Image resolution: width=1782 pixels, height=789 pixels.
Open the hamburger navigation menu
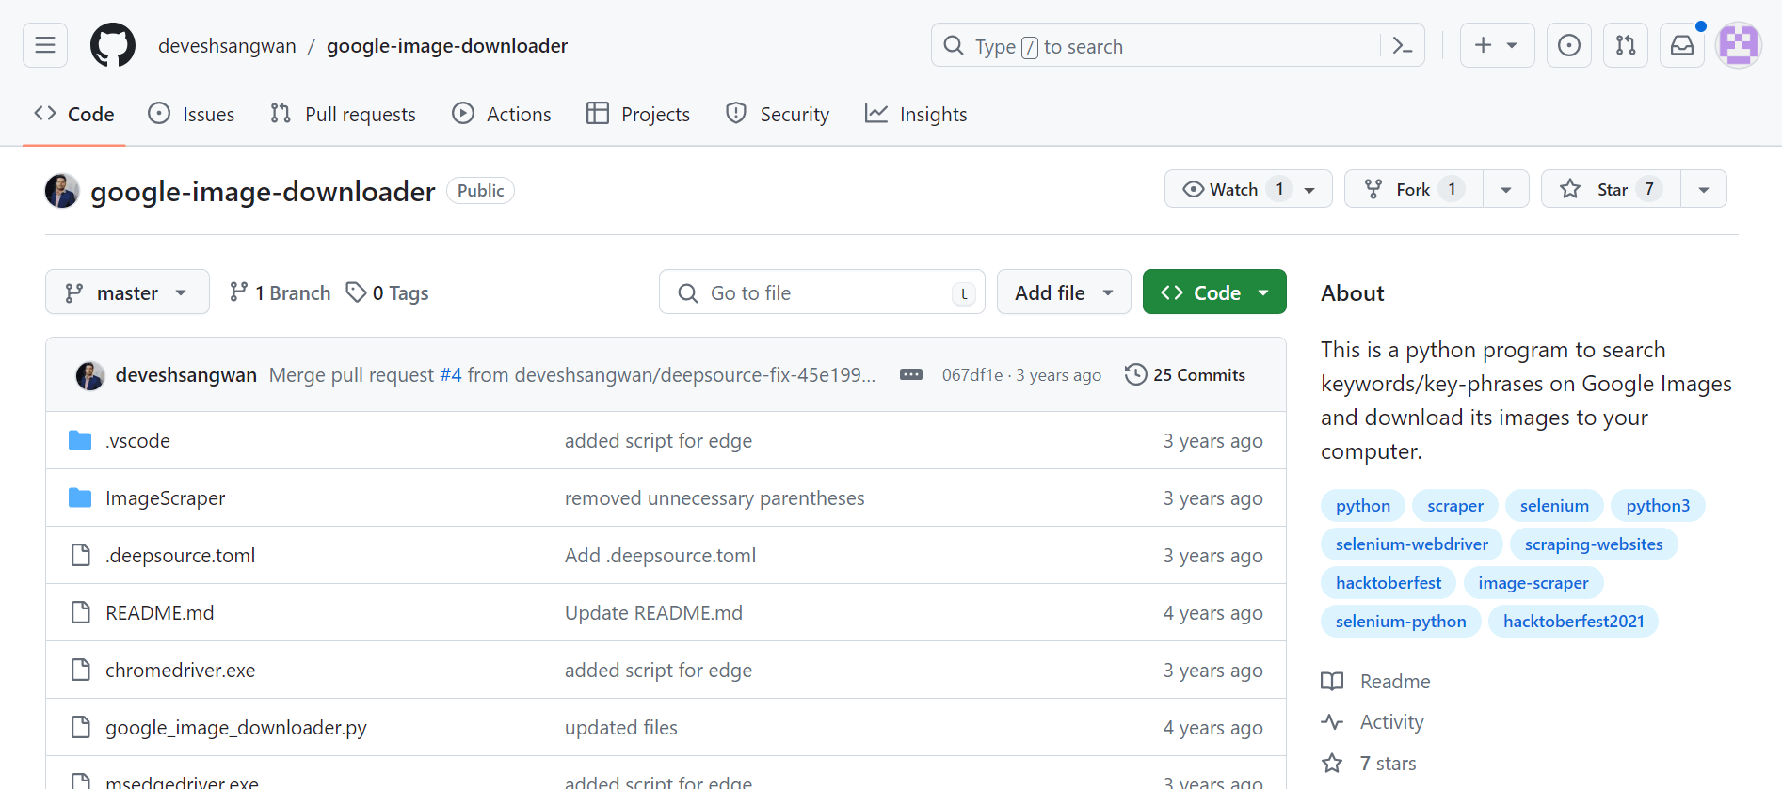tap(45, 45)
